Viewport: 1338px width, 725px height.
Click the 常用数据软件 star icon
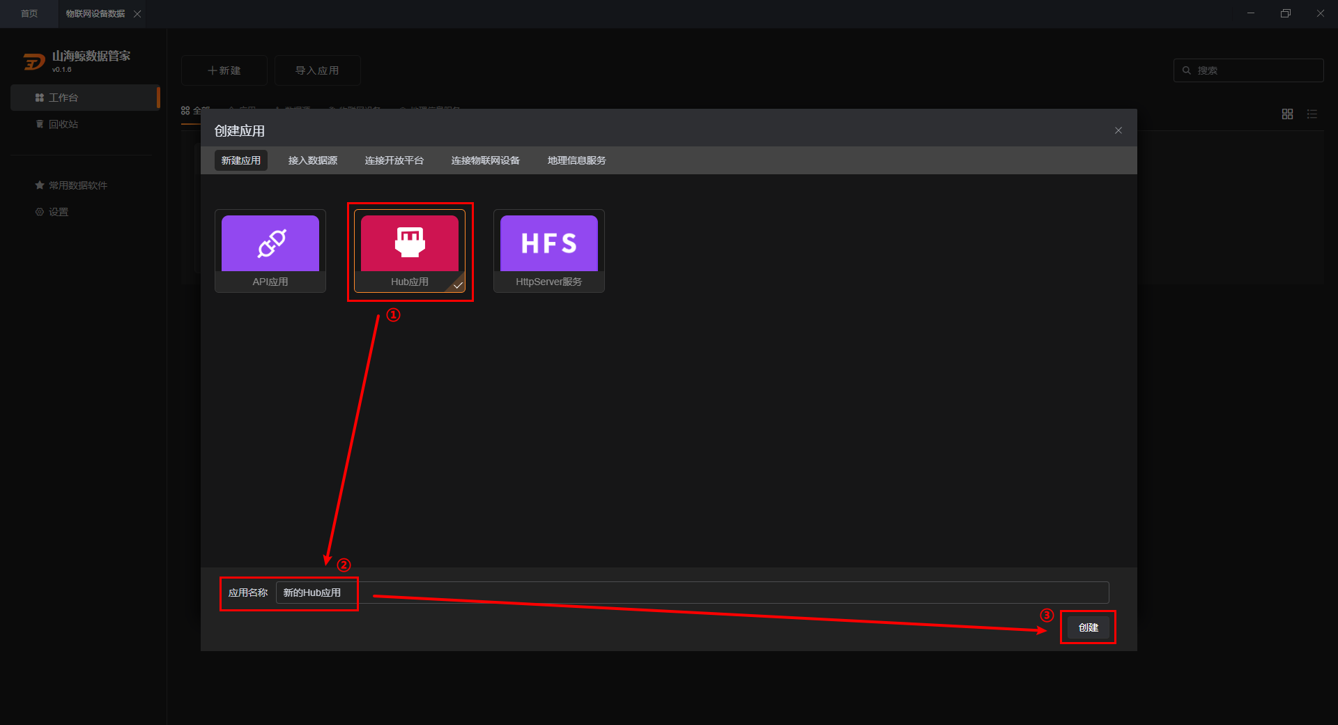(x=40, y=185)
